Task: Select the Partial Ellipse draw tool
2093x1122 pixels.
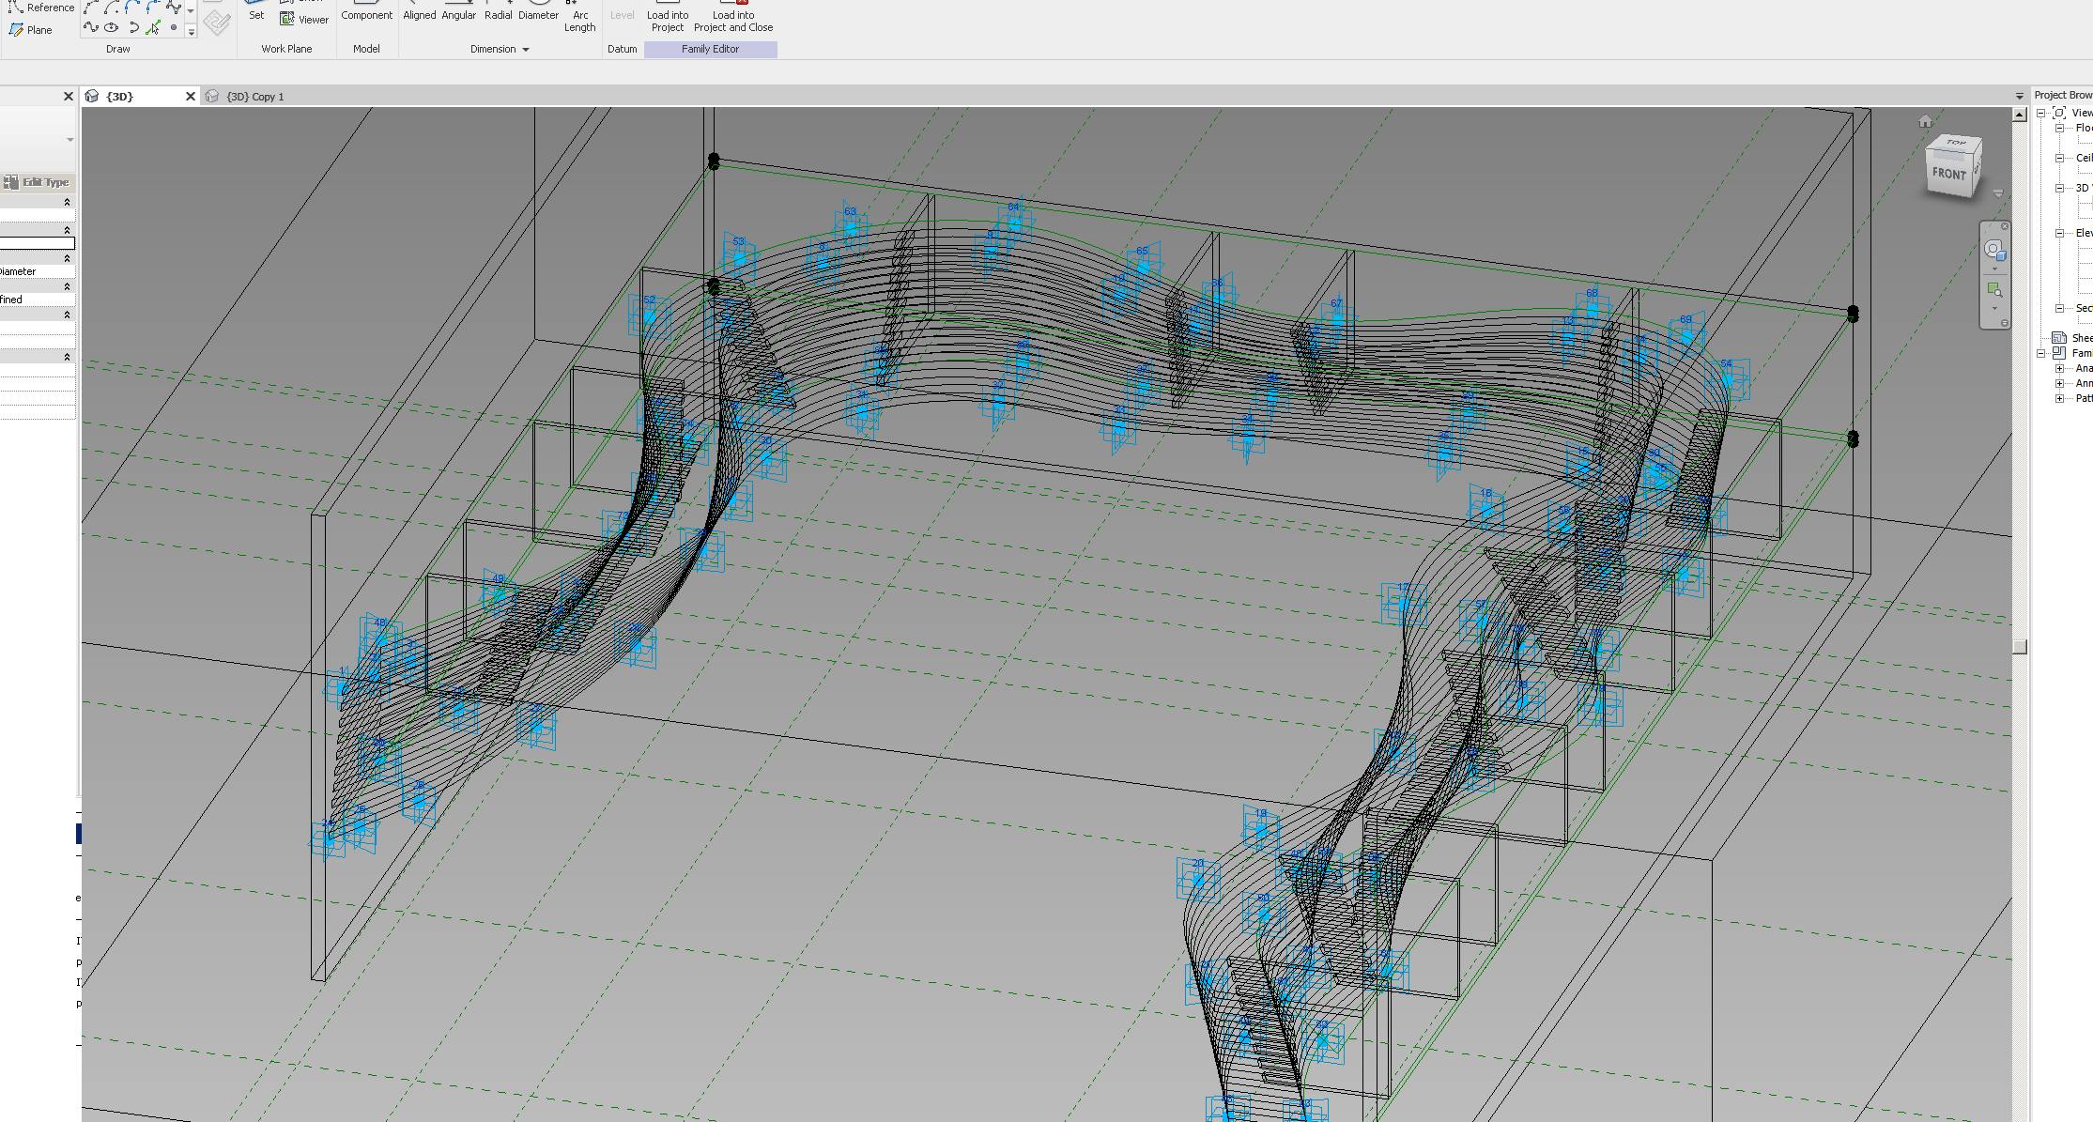Action: [133, 27]
